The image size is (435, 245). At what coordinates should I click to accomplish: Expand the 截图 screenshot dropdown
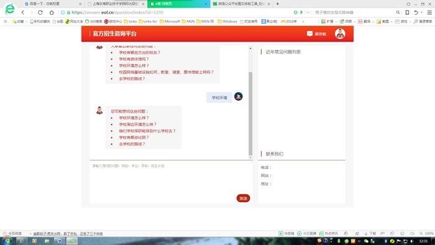point(391,22)
